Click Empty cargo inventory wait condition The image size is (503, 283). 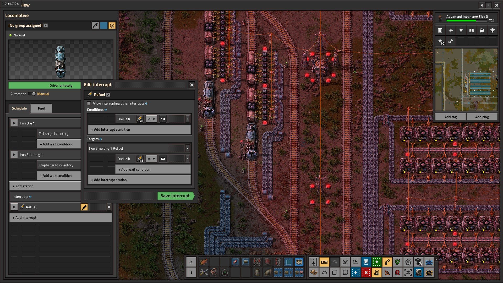coord(59,165)
